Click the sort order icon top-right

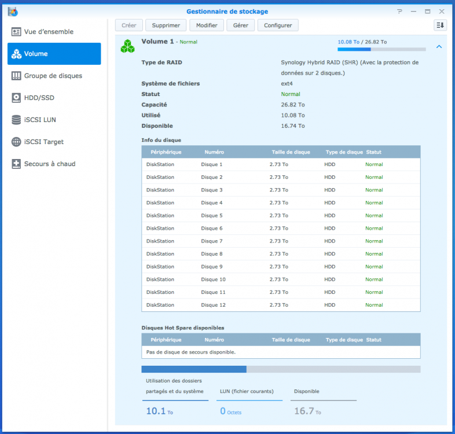click(x=440, y=25)
